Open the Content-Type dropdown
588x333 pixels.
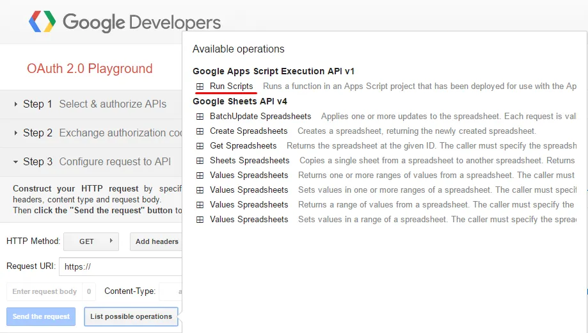pos(171,291)
